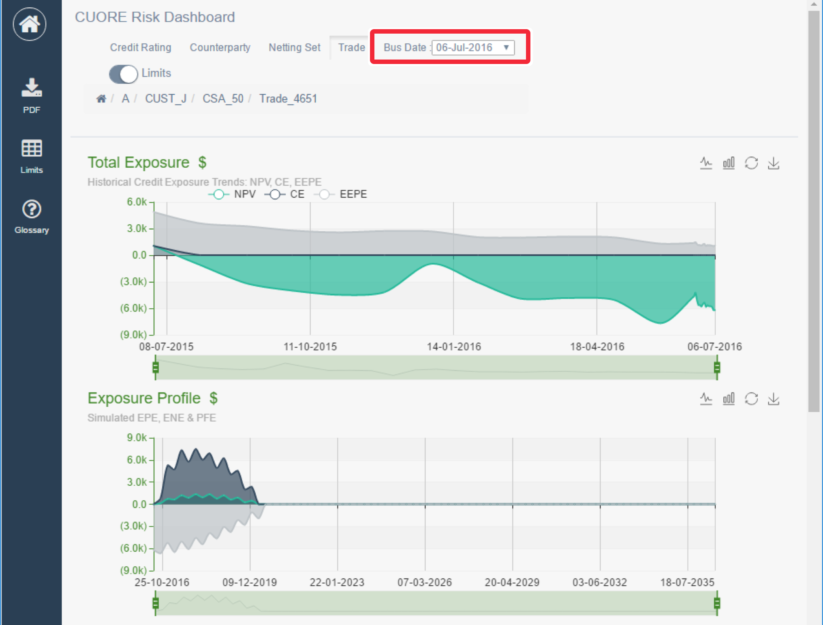
Task: Open breadcrumb CUST_J
Action: pyautogui.click(x=166, y=99)
